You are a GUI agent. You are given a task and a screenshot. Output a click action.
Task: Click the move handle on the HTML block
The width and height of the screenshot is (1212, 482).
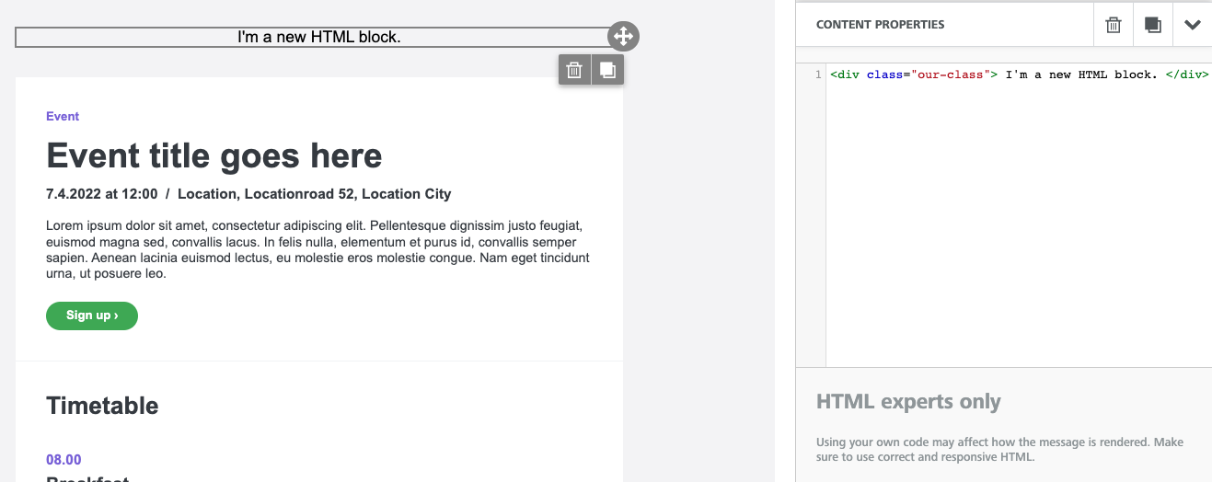[x=623, y=37]
